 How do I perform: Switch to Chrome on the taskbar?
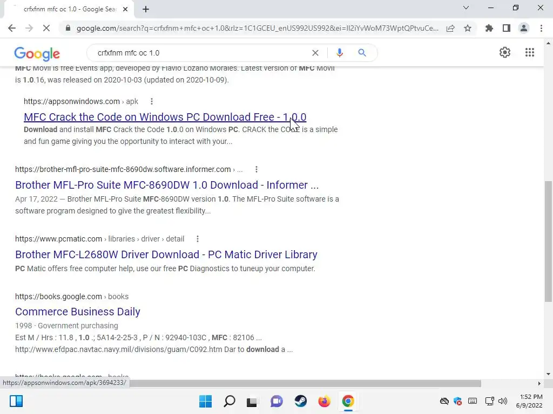point(348,401)
